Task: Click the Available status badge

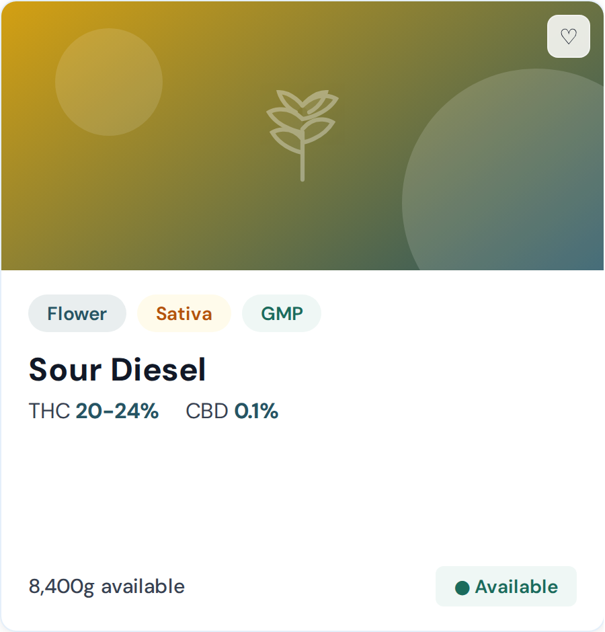Action: [506, 586]
